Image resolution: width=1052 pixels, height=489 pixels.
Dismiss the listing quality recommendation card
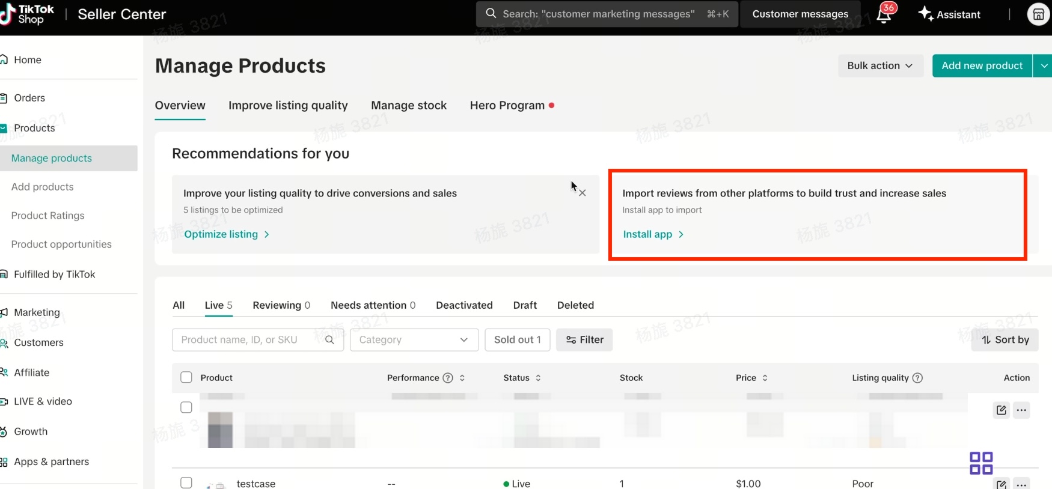point(582,193)
